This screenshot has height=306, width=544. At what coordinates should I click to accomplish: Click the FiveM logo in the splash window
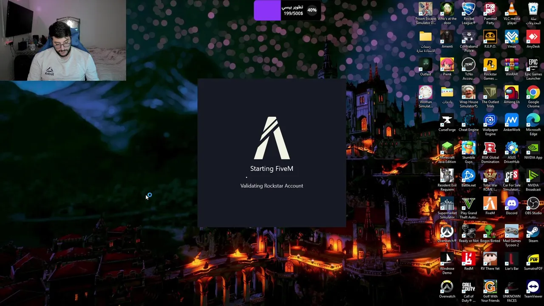pos(272,138)
